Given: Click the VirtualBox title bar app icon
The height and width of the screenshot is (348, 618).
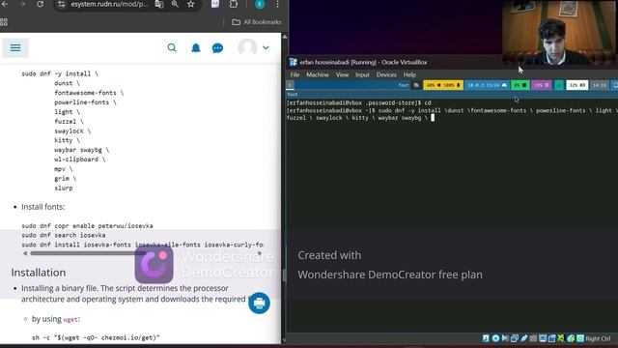Looking at the screenshot, I should point(294,62).
